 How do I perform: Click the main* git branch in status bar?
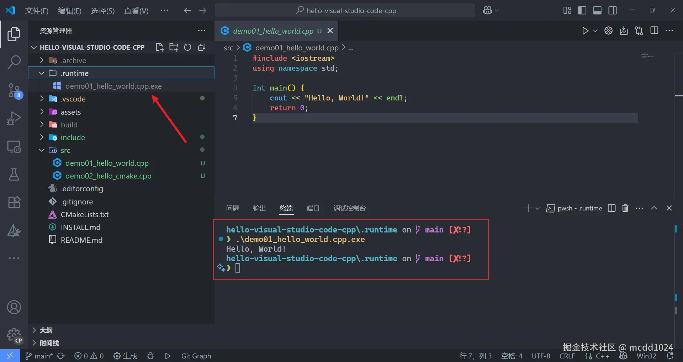39,356
